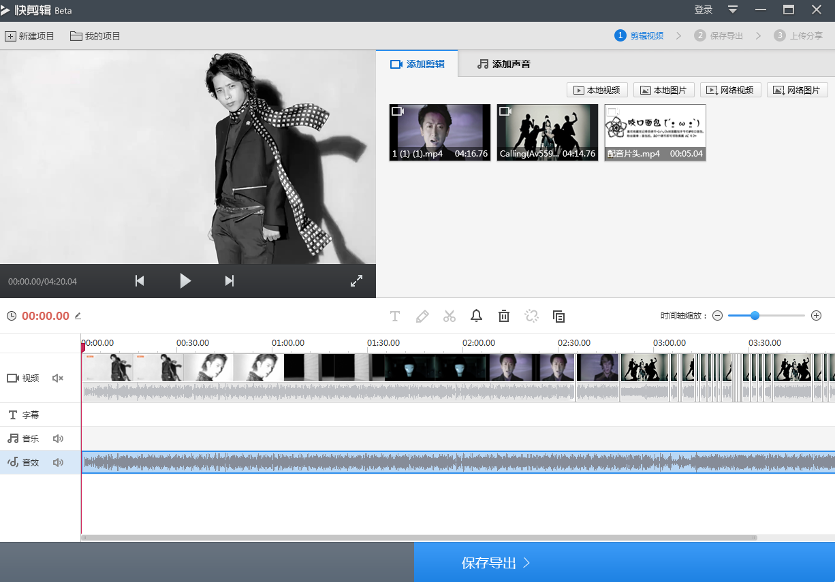Click the copy clip icon

[x=558, y=316]
